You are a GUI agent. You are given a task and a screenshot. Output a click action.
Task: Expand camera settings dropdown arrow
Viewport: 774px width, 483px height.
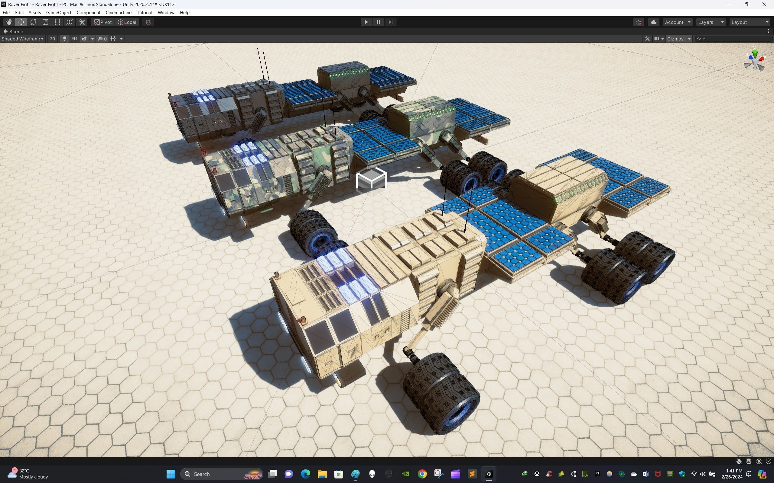663,39
